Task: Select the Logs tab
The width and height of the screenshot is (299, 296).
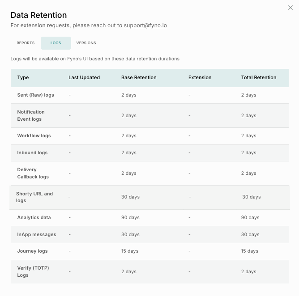Action: coord(56,43)
